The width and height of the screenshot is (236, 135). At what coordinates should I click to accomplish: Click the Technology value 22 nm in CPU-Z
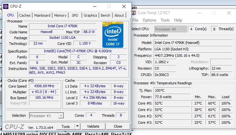(38, 43)
